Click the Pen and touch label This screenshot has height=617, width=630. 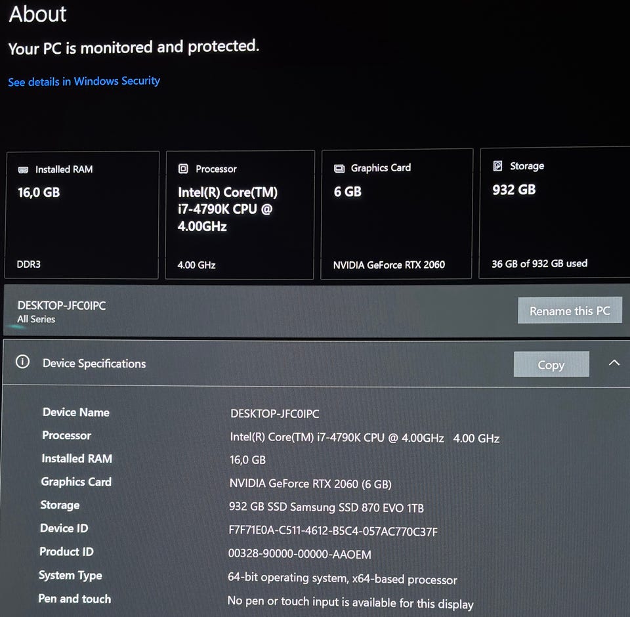(x=75, y=599)
